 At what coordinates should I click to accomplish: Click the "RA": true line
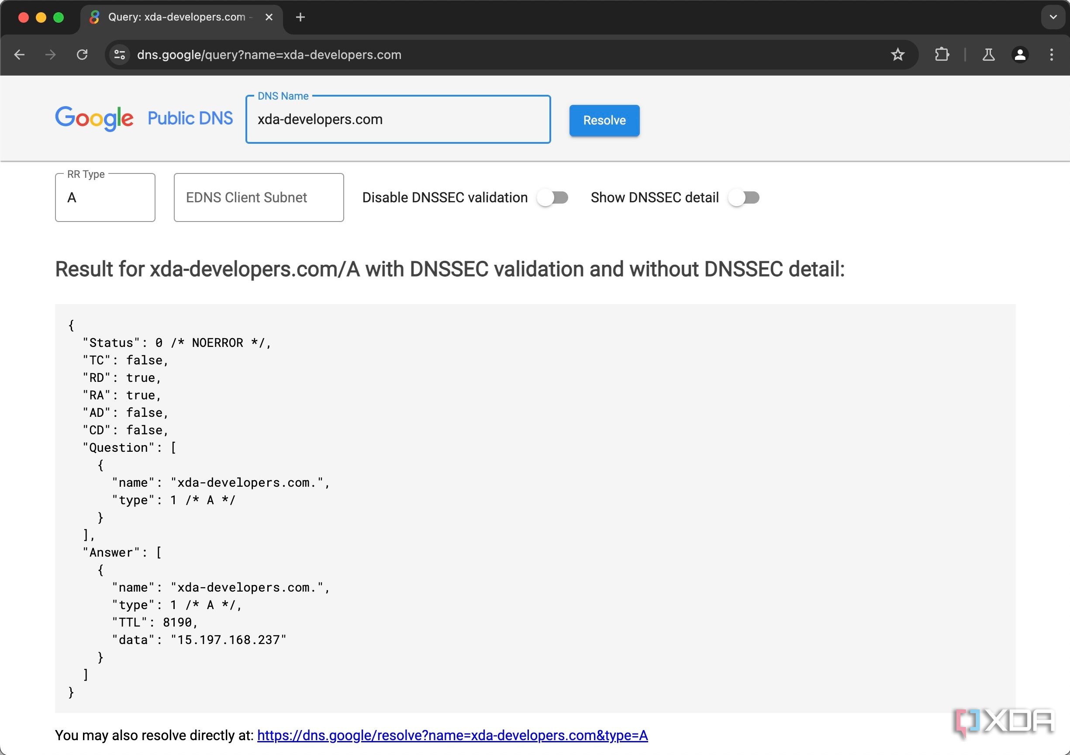122,395
